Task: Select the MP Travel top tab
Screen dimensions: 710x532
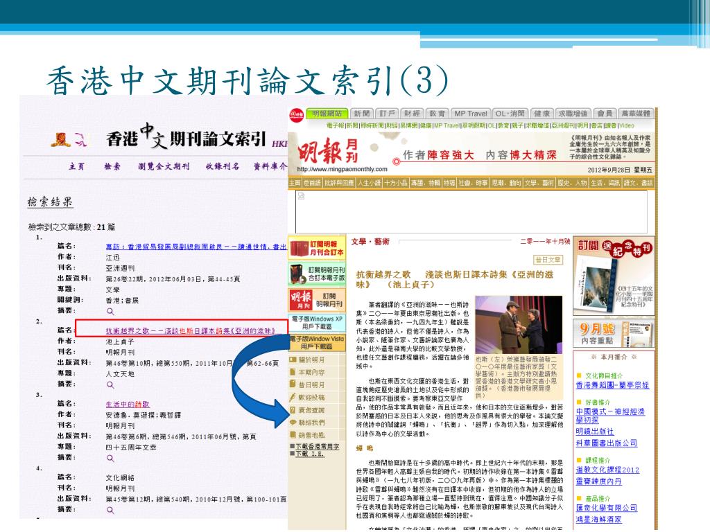Action: (x=471, y=114)
